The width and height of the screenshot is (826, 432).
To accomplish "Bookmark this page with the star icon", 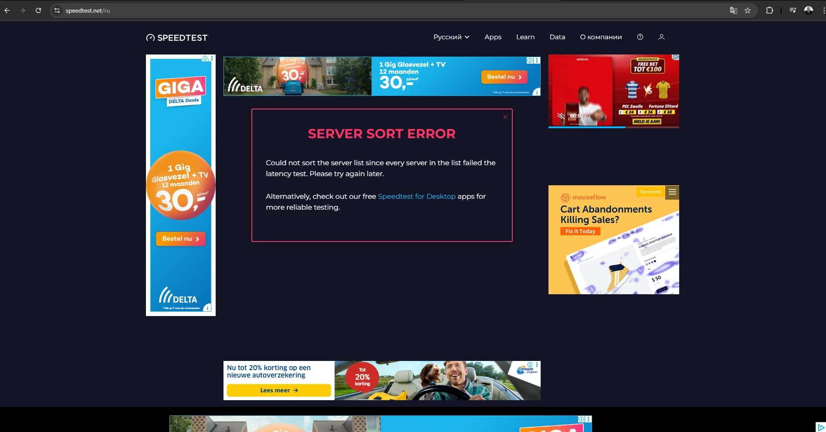I will (x=748, y=10).
